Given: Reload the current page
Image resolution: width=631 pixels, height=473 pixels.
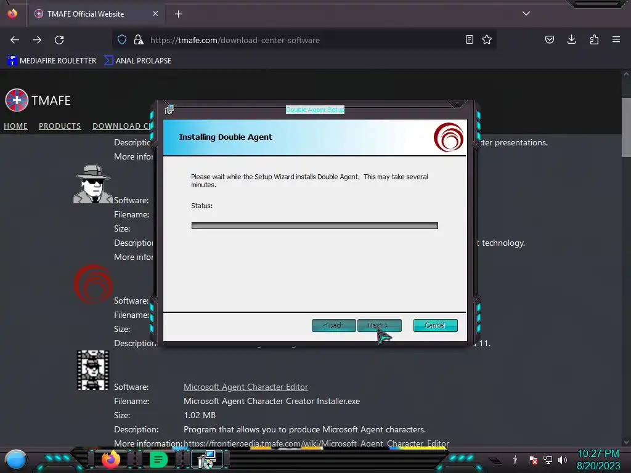Looking at the screenshot, I should 59,40.
